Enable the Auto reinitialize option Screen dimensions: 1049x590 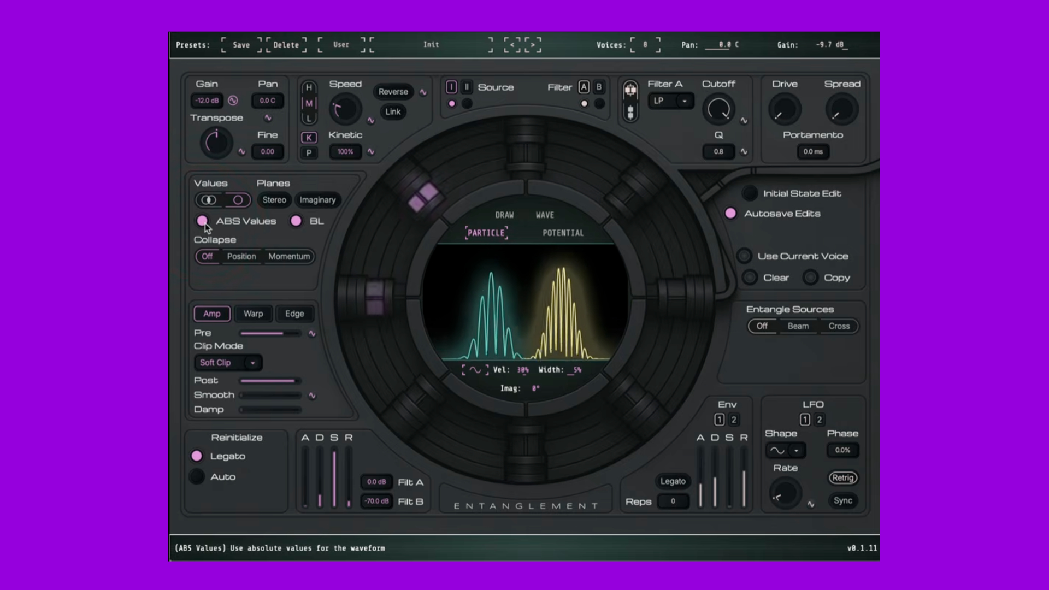[197, 477]
